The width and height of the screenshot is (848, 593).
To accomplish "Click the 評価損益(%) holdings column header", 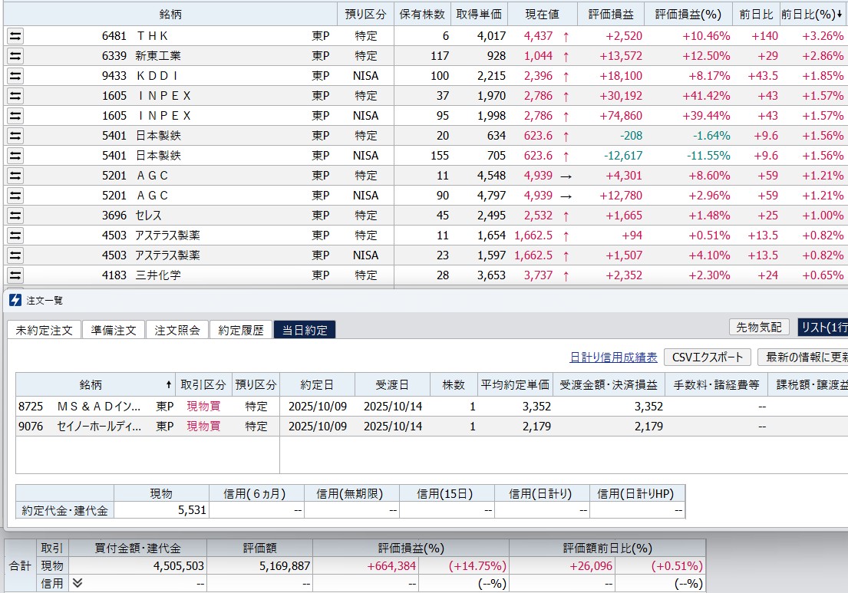I will pos(688,15).
